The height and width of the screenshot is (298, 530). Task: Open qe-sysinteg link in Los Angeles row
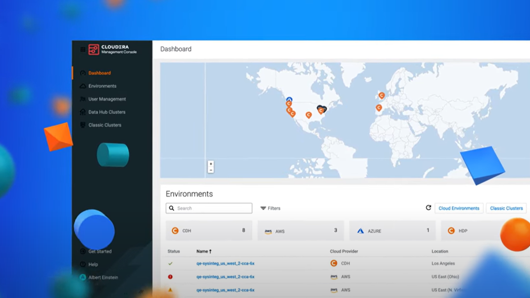[225, 263]
